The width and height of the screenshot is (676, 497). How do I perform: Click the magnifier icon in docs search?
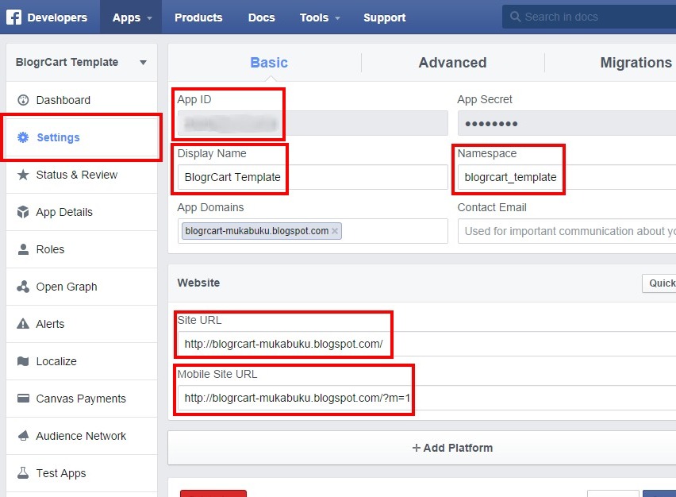click(515, 17)
